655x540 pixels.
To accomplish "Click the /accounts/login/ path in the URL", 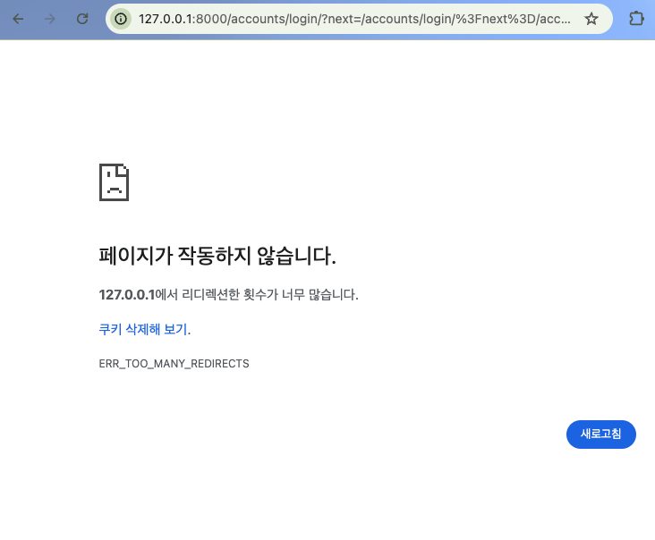I will pos(272,19).
